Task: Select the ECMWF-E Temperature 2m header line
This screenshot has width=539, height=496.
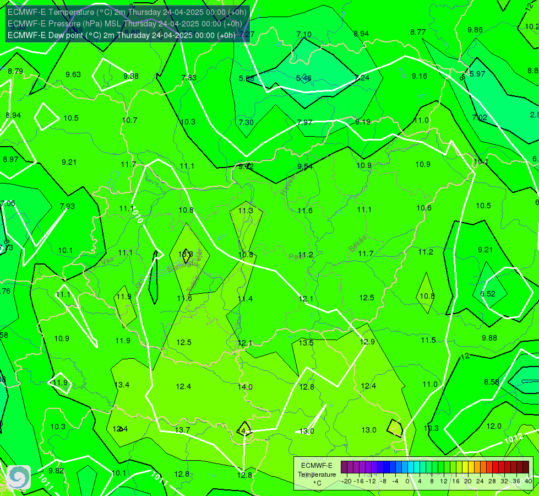Action: (x=127, y=12)
